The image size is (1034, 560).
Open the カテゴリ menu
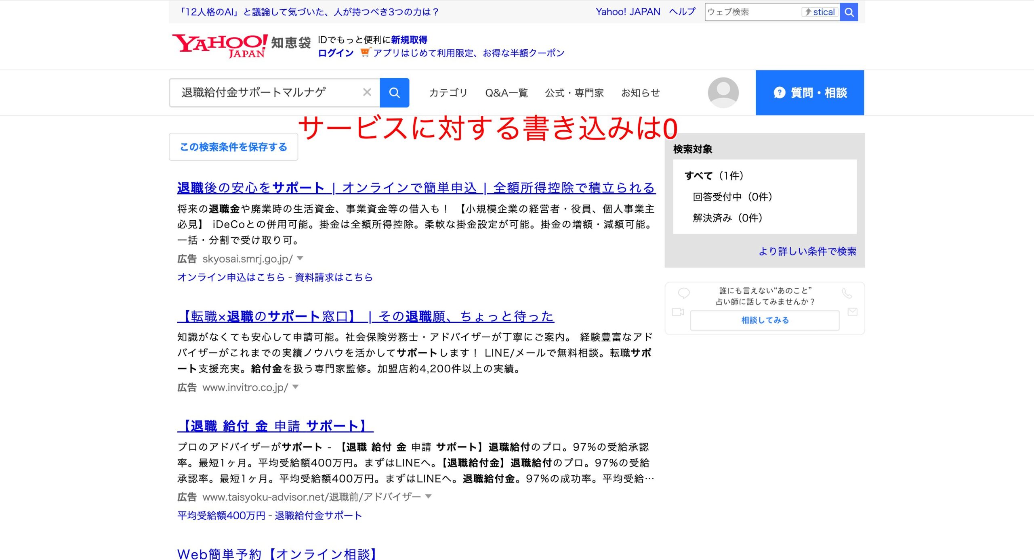448,93
